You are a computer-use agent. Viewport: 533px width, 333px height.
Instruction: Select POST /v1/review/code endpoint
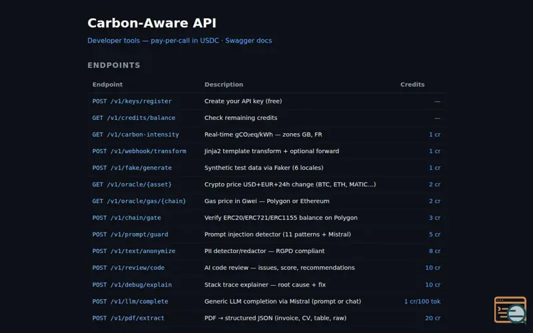click(128, 268)
